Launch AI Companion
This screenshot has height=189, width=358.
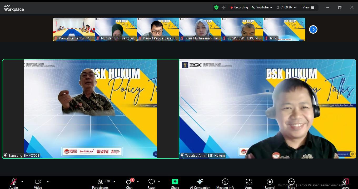click(x=200, y=183)
